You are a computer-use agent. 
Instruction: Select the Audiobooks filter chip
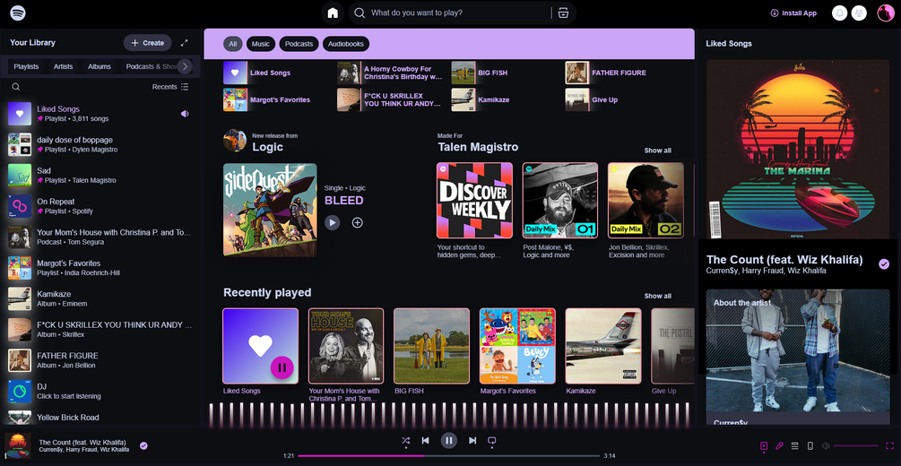pos(346,44)
